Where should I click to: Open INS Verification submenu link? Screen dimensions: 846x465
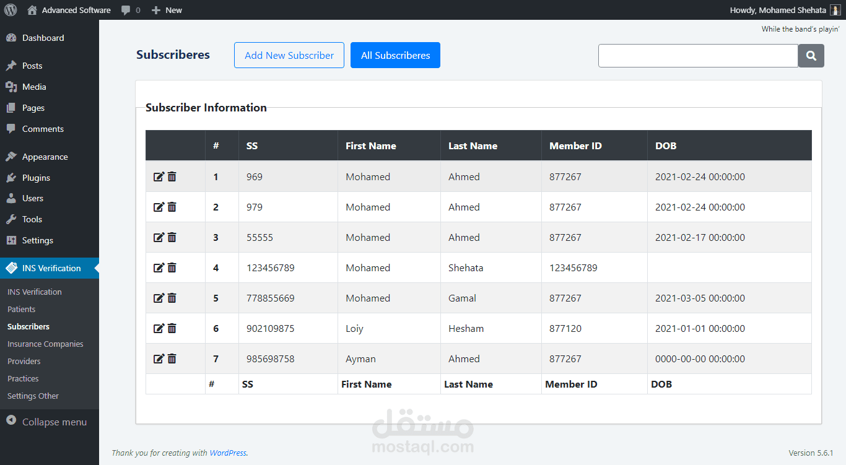click(x=35, y=292)
